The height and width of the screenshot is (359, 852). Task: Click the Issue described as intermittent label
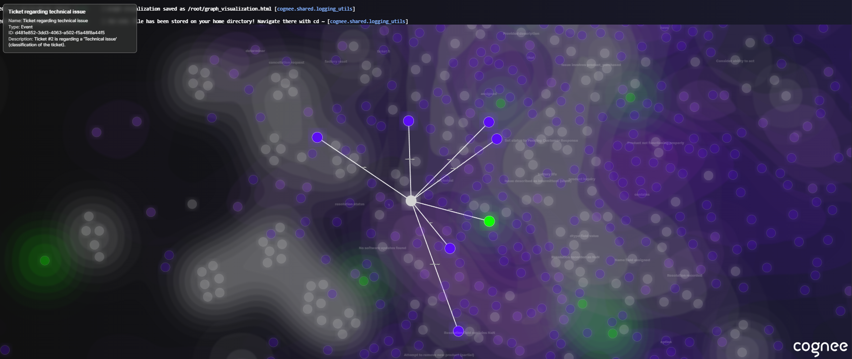point(538,181)
